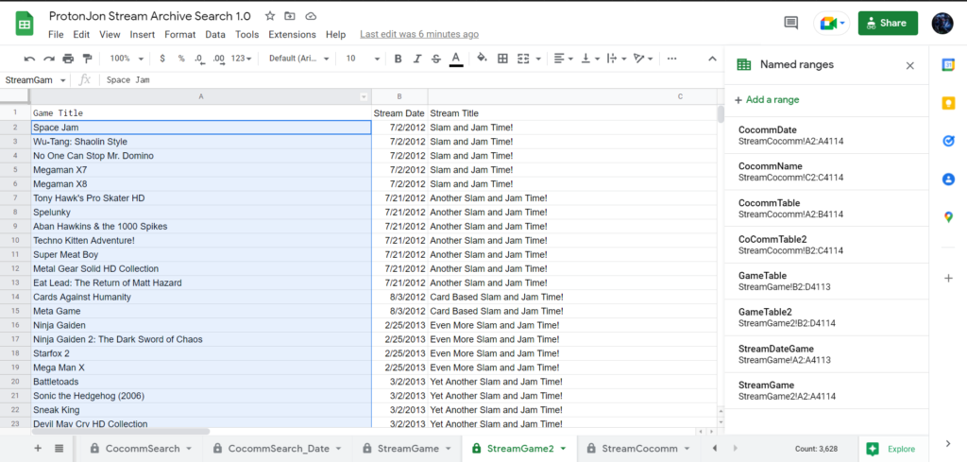Screen dimensions: 967x462
Task: Increase decimal places icon
Action: (218, 59)
